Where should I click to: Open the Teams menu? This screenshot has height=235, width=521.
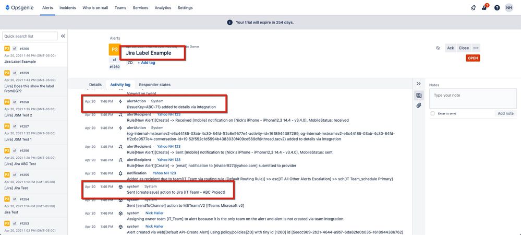tap(120, 8)
